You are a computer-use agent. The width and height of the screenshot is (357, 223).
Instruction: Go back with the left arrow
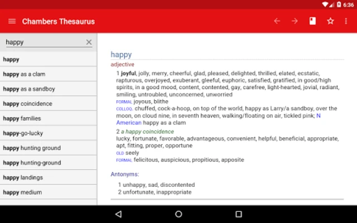point(277,21)
